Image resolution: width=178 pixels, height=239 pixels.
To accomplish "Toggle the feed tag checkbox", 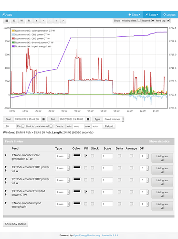I will coord(168,21).
